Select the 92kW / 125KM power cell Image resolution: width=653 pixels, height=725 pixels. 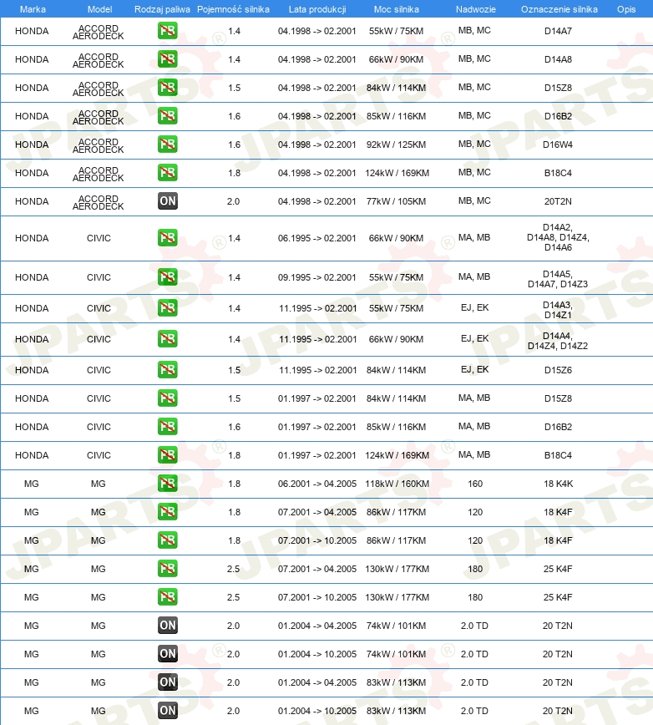tap(396, 144)
